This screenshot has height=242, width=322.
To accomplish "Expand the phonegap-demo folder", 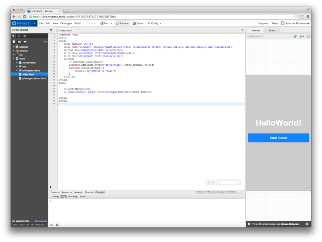I will (17, 70).
